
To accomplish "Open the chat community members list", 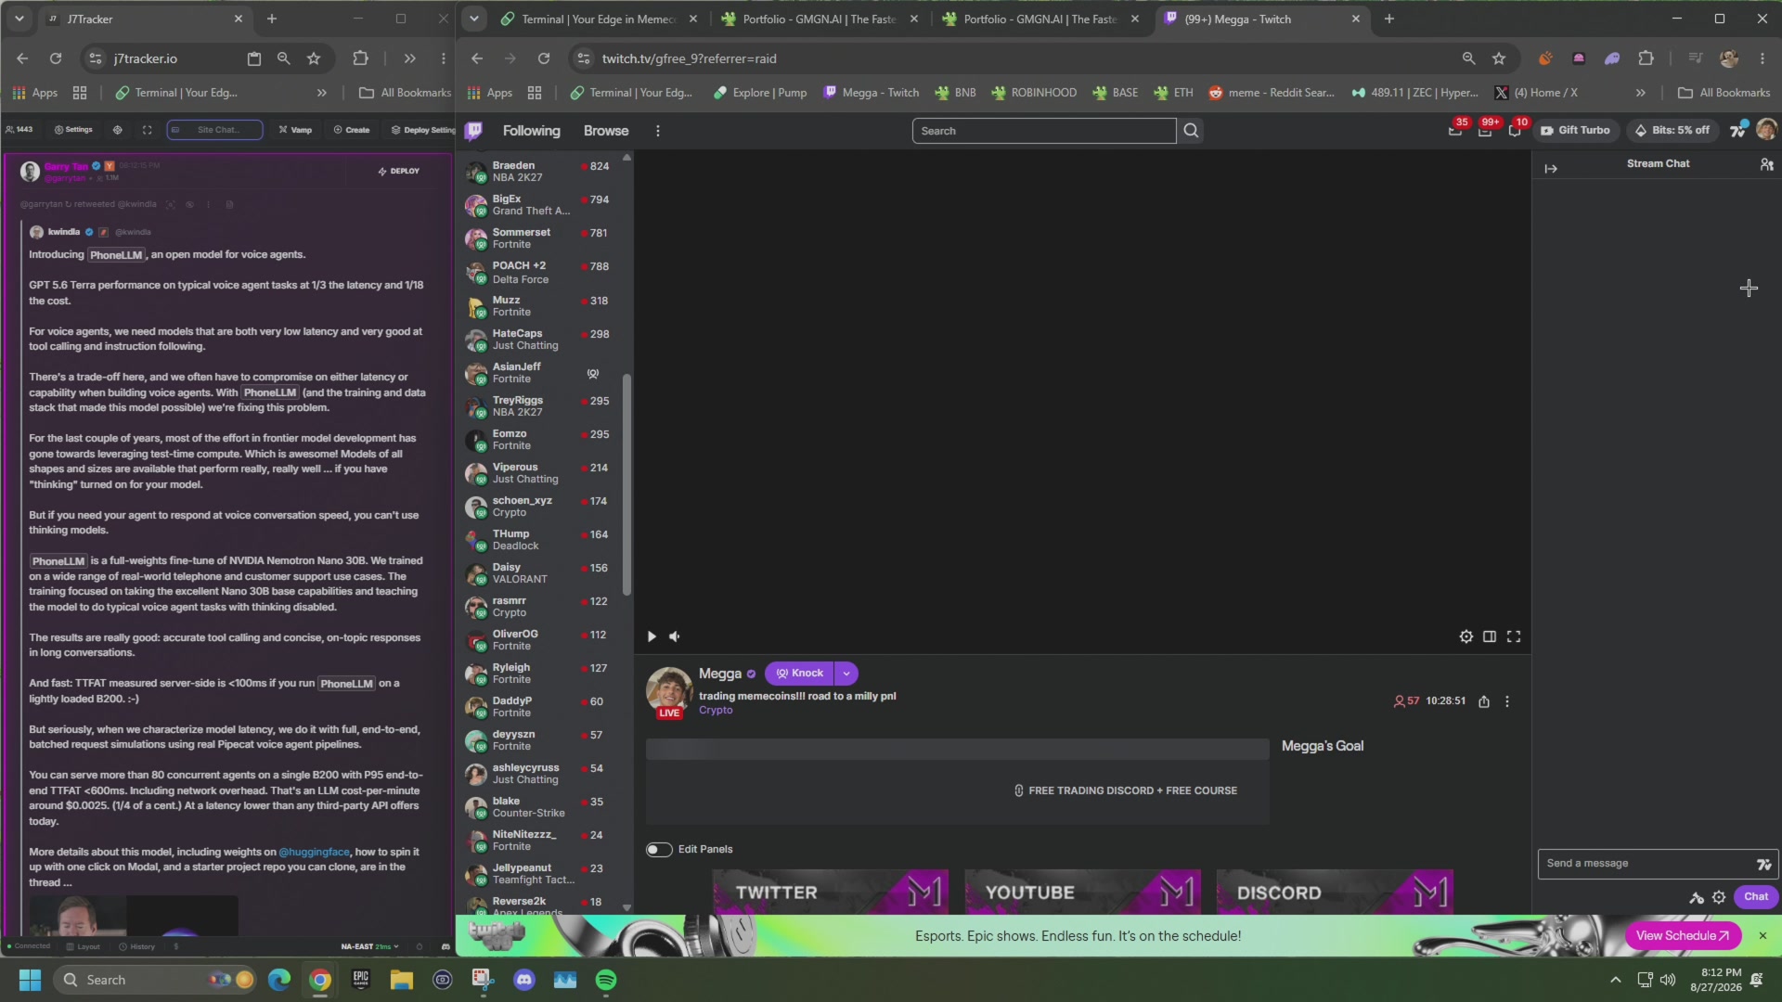I will [1767, 164].
